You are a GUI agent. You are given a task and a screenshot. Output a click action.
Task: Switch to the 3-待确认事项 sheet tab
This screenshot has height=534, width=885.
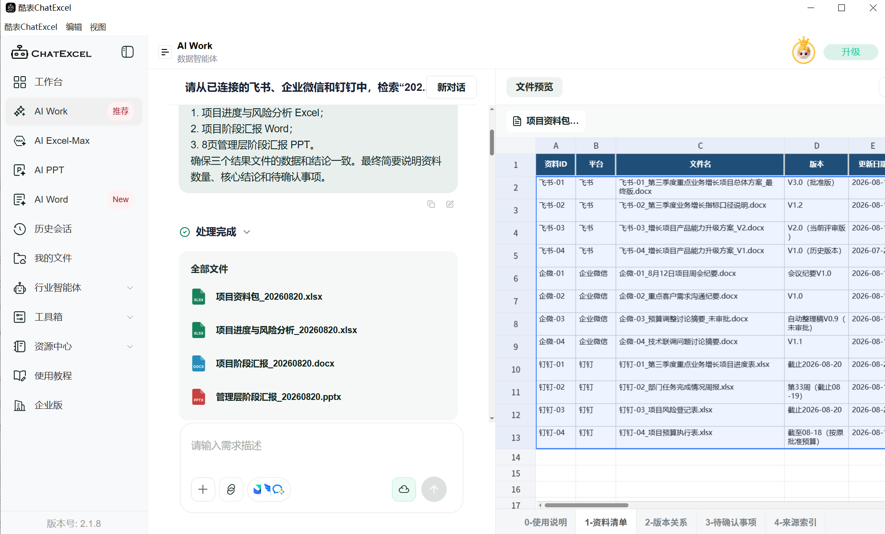click(x=731, y=522)
